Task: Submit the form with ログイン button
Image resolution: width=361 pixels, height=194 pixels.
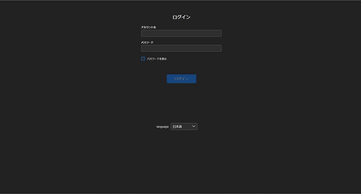Action: [x=181, y=79]
